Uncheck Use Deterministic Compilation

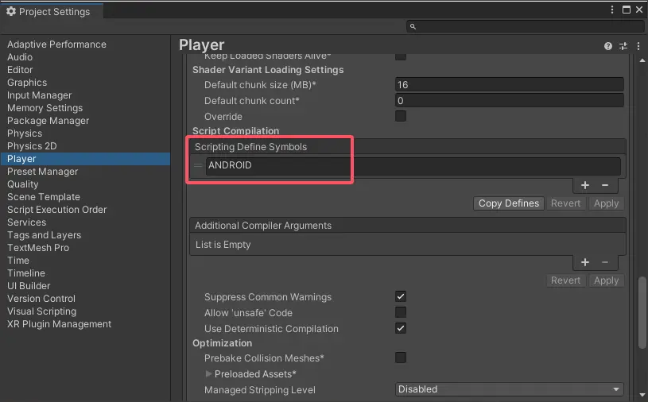401,328
